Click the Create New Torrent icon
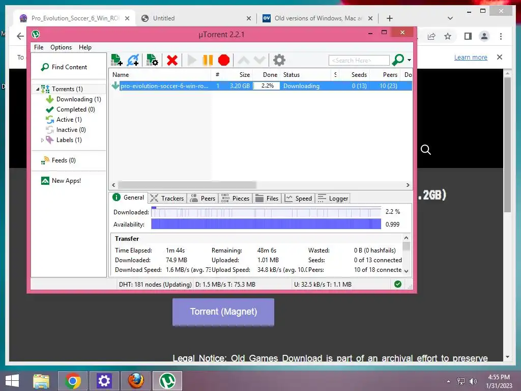The height and width of the screenshot is (391, 521). 152,60
